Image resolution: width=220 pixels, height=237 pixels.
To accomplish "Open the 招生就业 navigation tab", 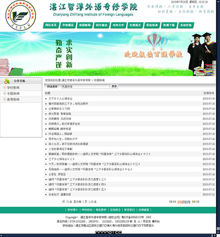I will 101,25.
